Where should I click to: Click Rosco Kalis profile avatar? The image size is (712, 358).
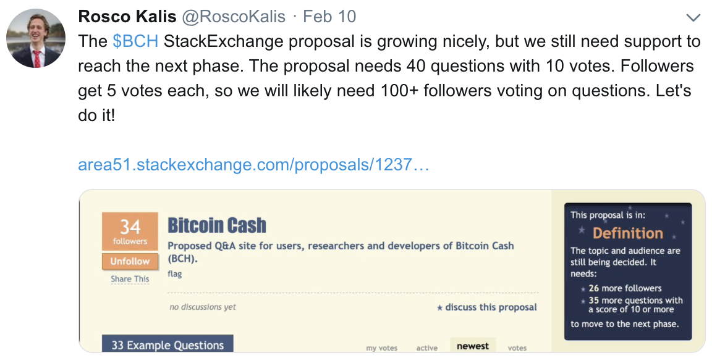(x=36, y=38)
